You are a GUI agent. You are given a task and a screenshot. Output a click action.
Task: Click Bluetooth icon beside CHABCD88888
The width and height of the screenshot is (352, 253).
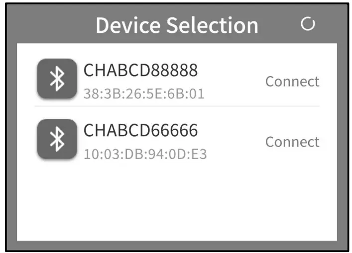tap(57, 79)
